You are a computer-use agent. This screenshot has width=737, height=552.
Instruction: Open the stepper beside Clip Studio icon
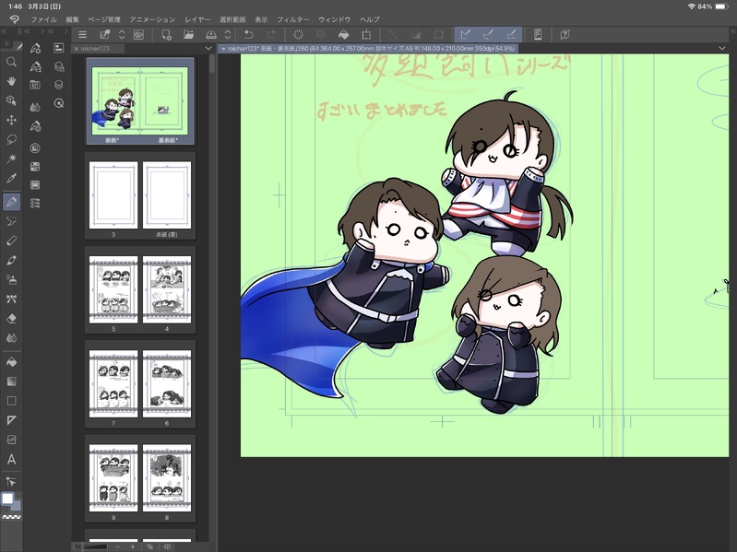point(122,35)
